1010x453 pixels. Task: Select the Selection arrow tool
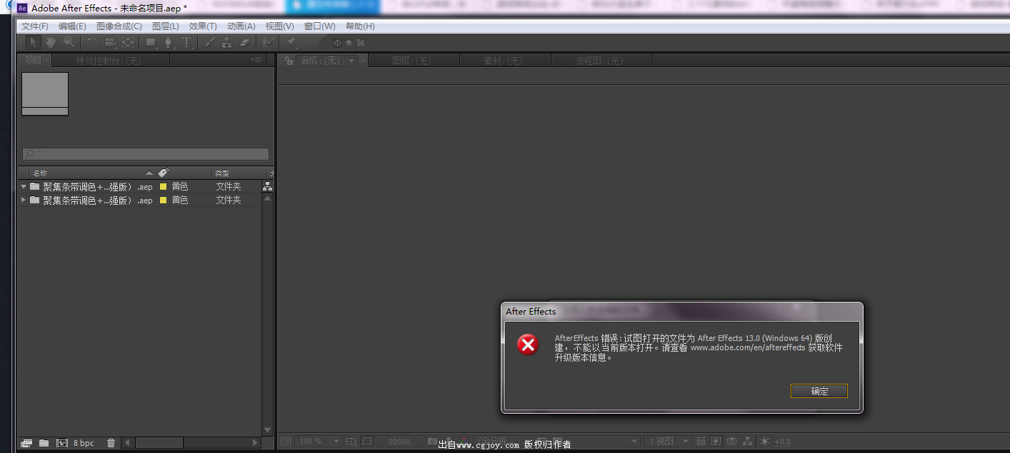(x=34, y=43)
